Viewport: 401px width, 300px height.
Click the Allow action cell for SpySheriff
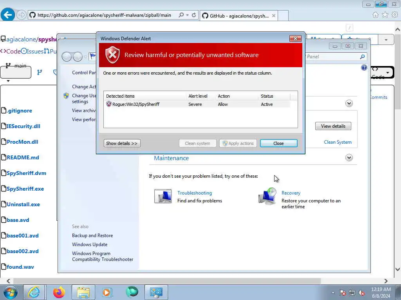pos(223,104)
